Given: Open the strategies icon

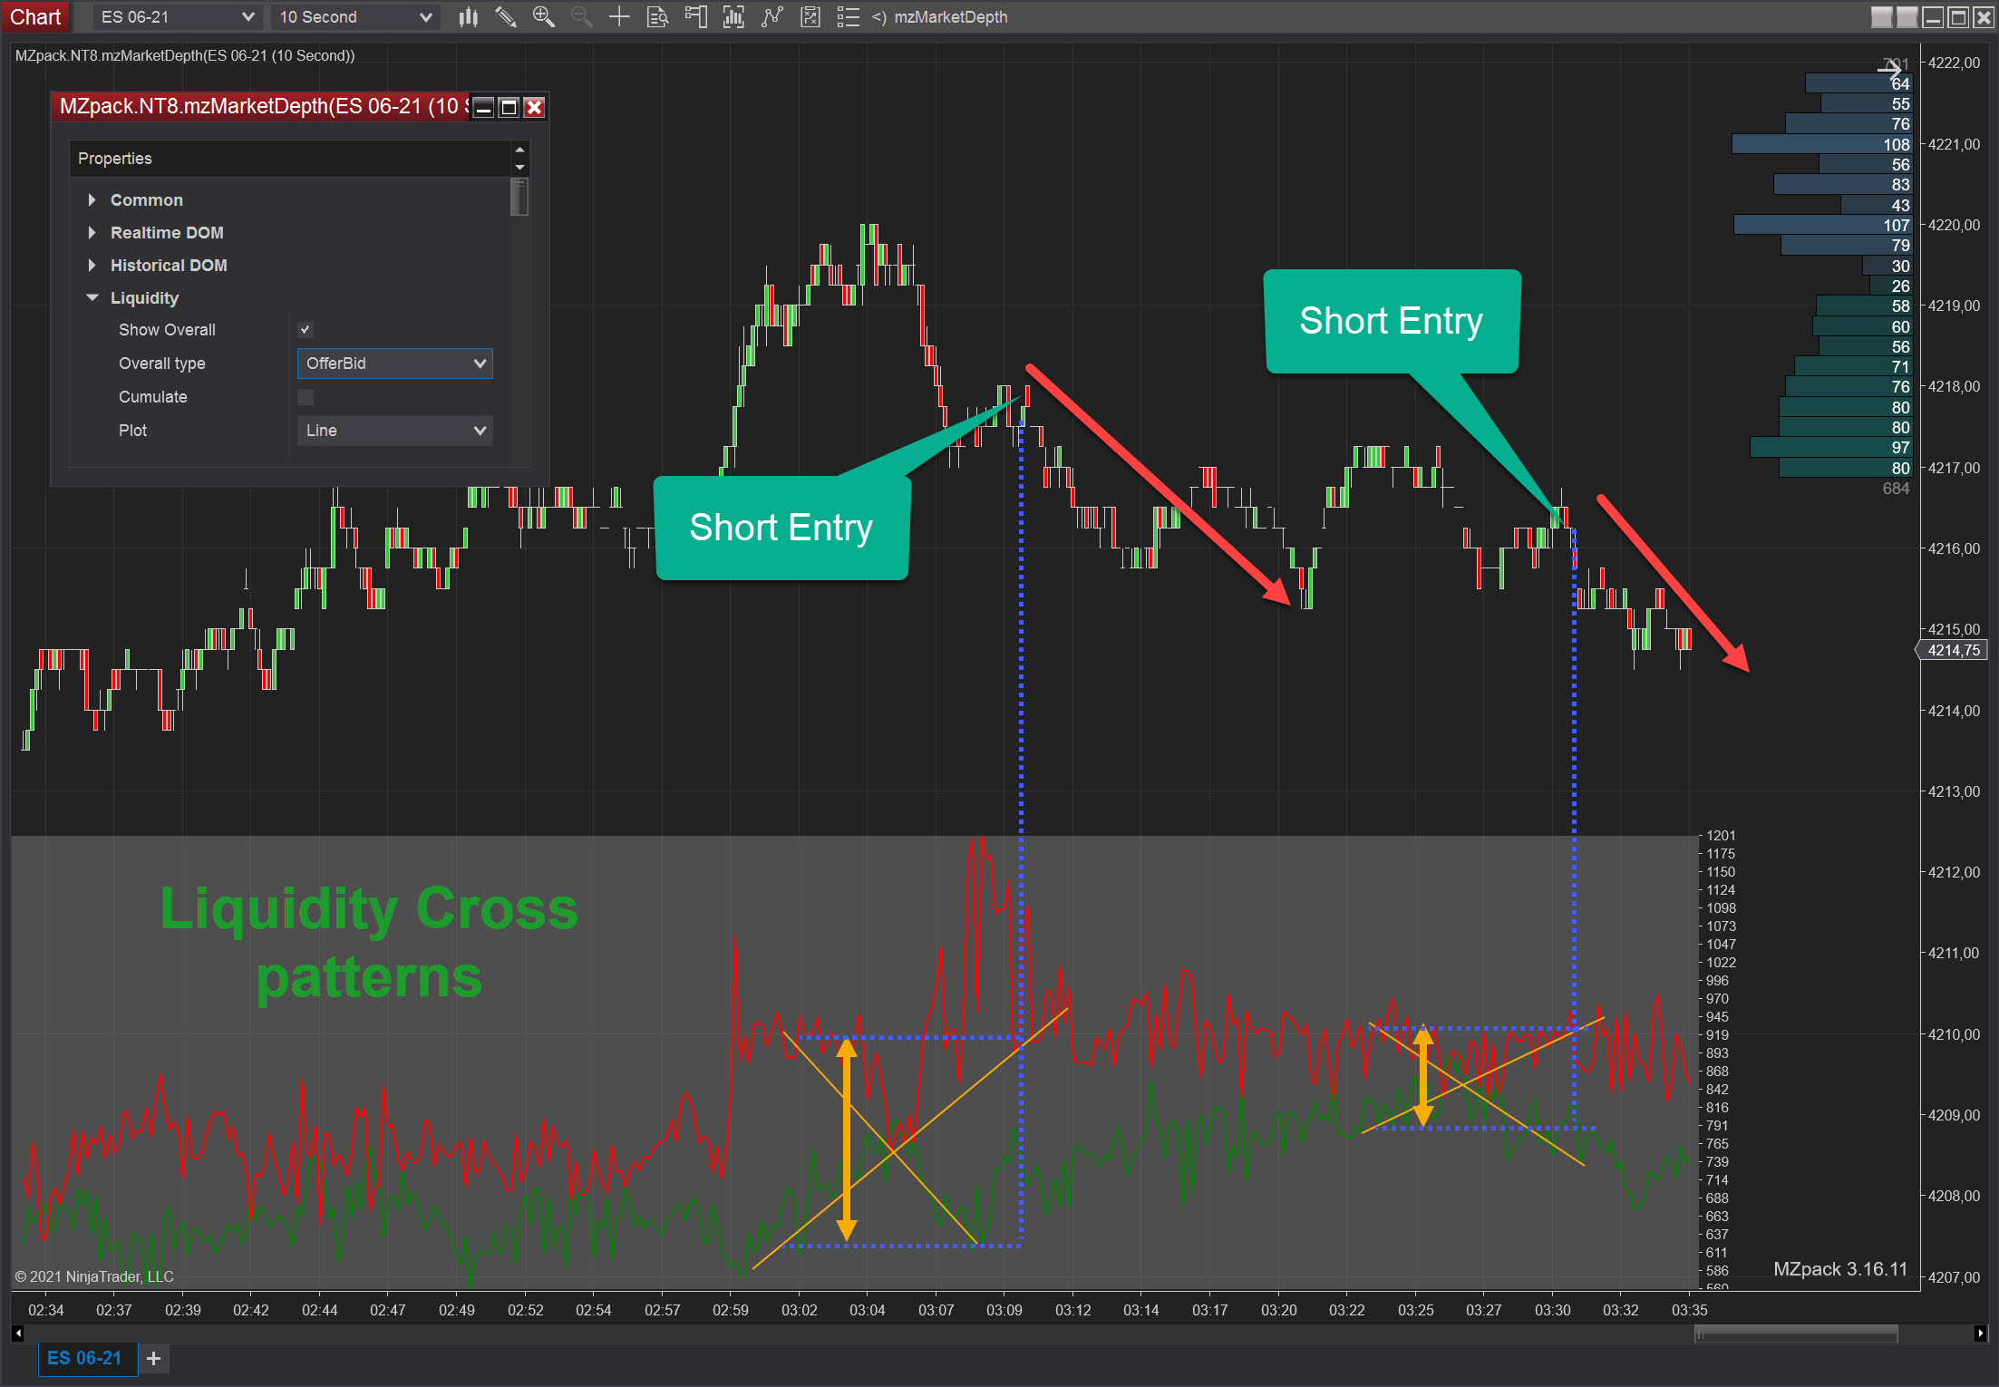Looking at the screenshot, I should pos(810,17).
